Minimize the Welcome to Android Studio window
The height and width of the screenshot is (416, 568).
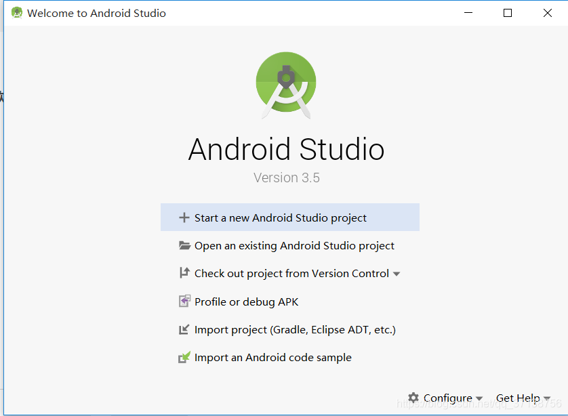point(468,13)
